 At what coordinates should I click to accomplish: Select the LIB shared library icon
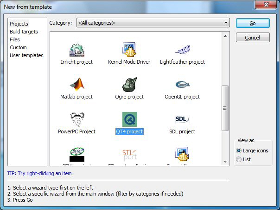pos(182,154)
